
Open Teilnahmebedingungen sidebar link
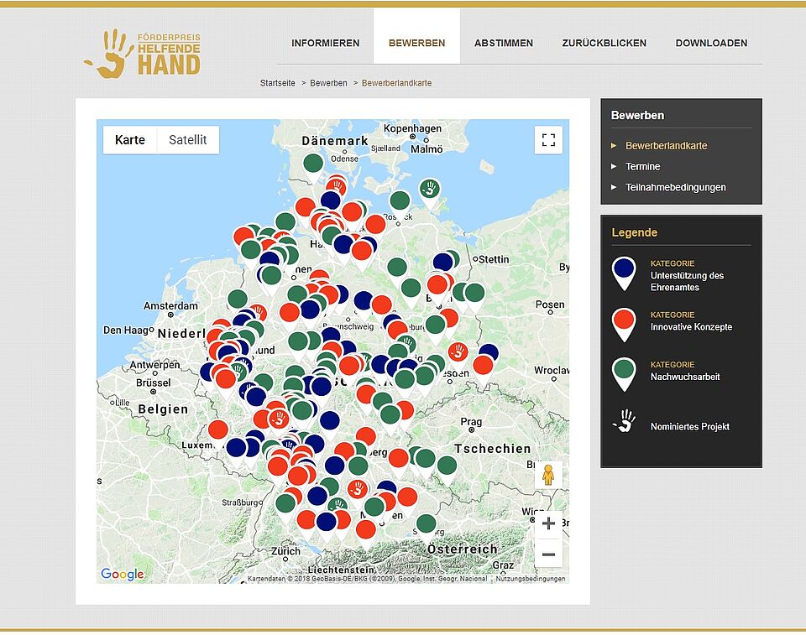coord(675,187)
